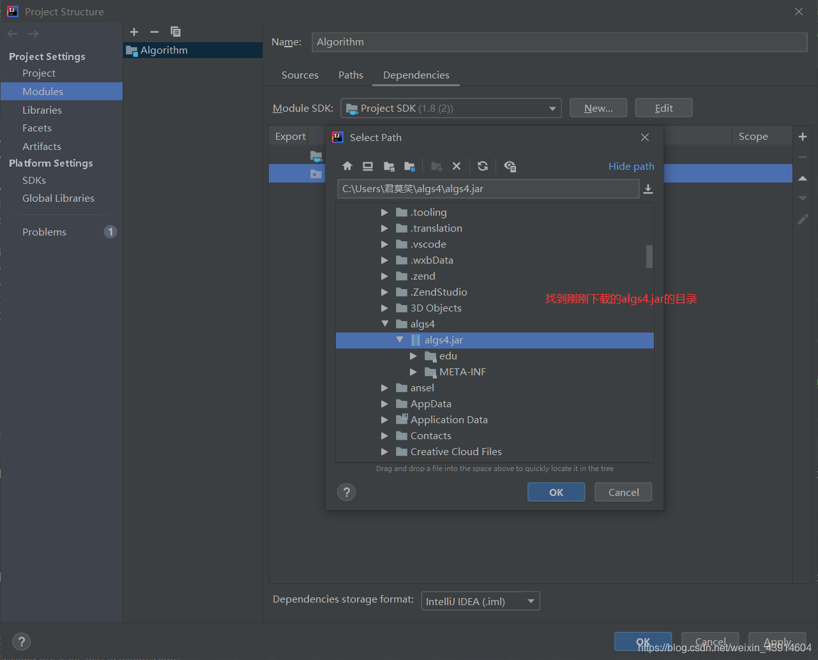Click the path history download arrow icon

[x=648, y=189]
